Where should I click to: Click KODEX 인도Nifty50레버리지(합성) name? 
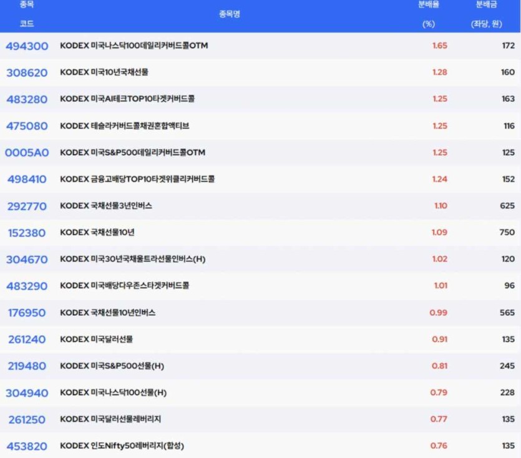(122, 446)
